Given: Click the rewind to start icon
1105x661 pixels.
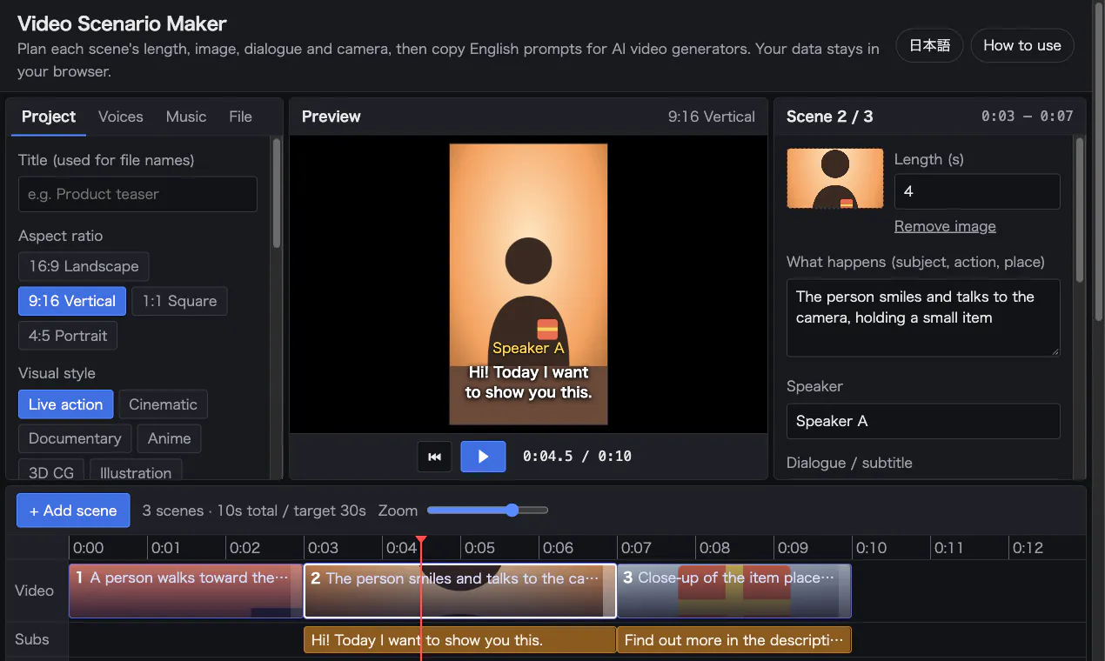Looking at the screenshot, I should (x=434, y=457).
